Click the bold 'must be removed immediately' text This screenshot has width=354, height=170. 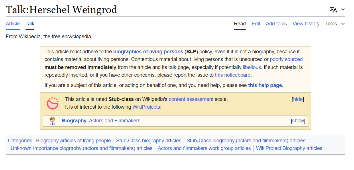(80, 67)
